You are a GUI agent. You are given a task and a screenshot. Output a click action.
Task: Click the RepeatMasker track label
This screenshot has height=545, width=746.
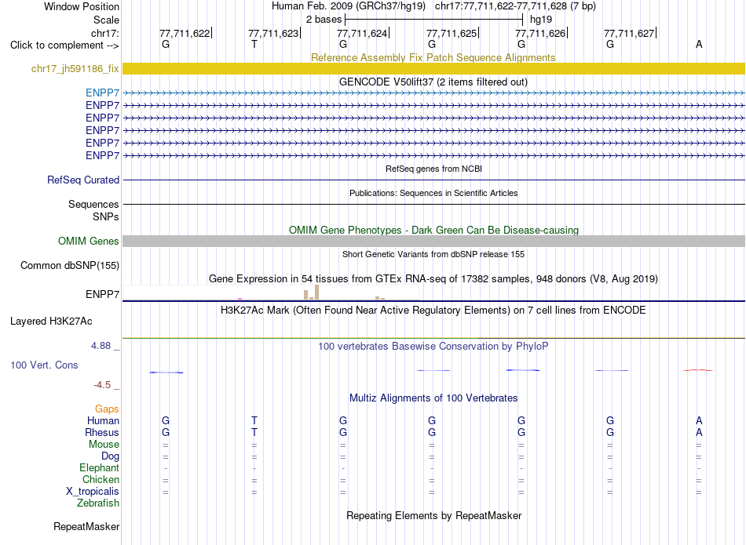click(x=86, y=526)
